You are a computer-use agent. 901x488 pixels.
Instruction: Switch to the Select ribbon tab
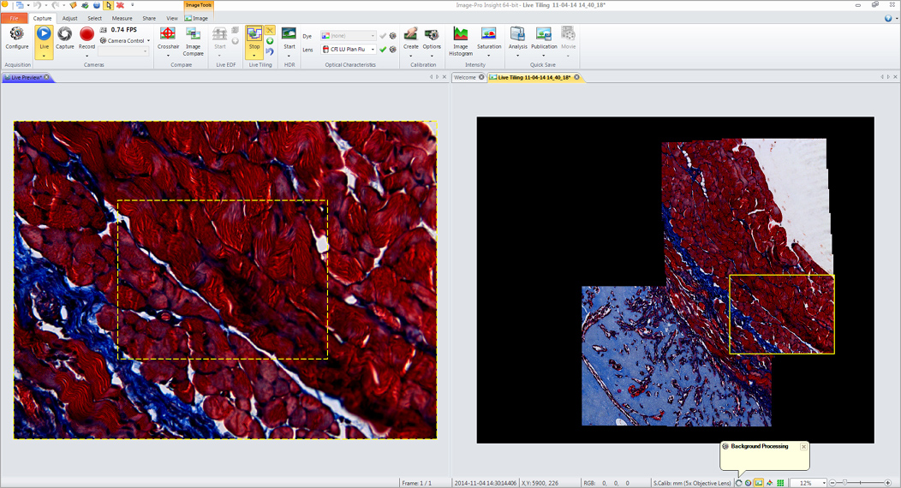tap(95, 18)
